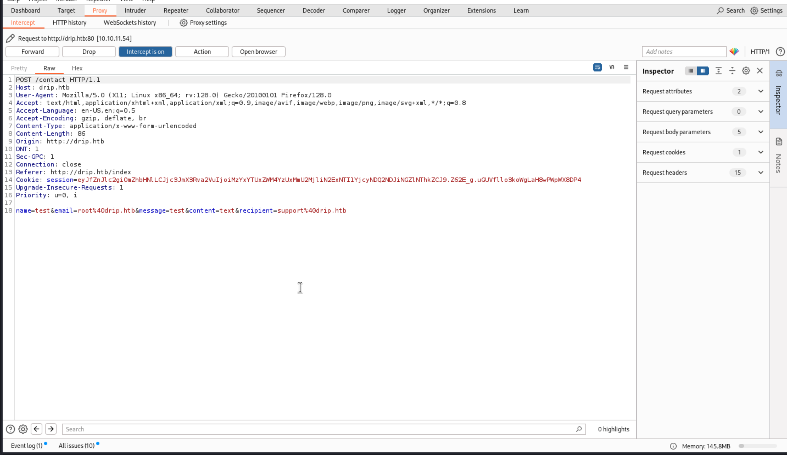Click Open browser button
Viewport: 787px width, 455px height.
(x=259, y=52)
